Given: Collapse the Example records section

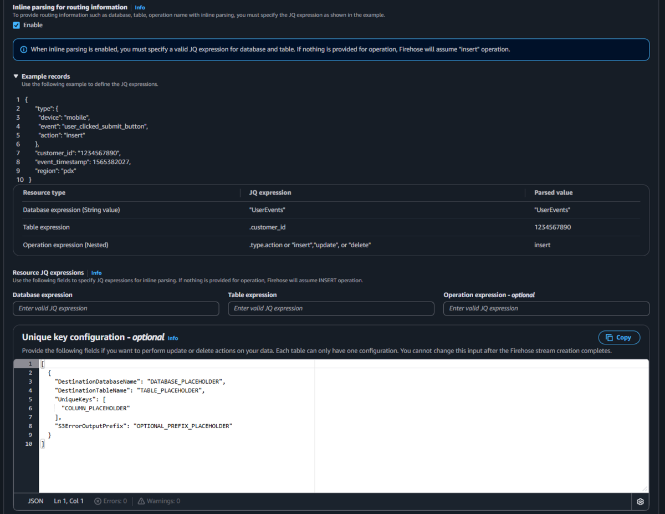Looking at the screenshot, I should 16,77.
